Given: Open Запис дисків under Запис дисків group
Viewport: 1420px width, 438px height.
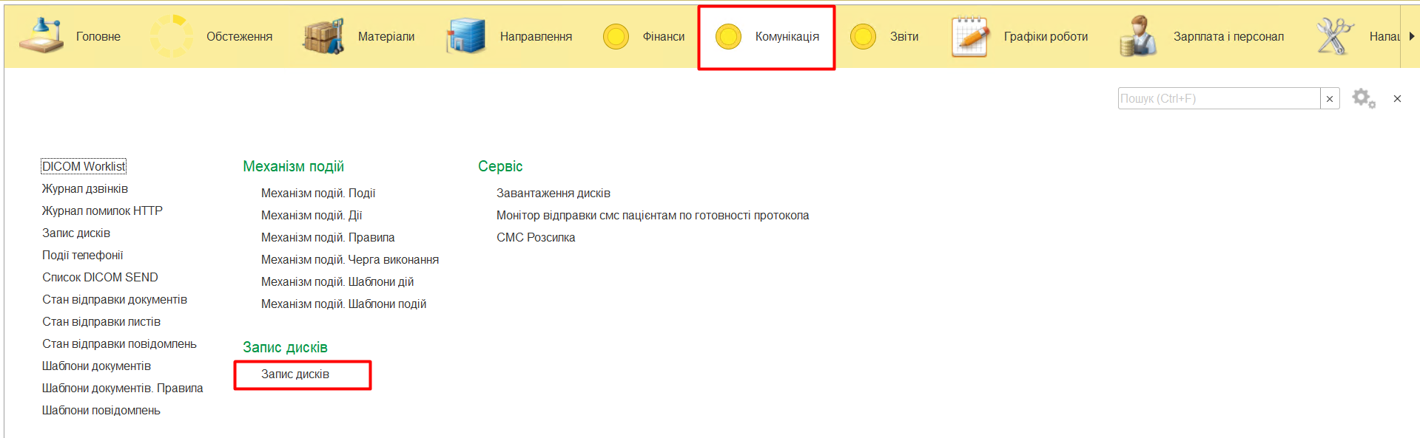Looking at the screenshot, I should click(x=295, y=374).
